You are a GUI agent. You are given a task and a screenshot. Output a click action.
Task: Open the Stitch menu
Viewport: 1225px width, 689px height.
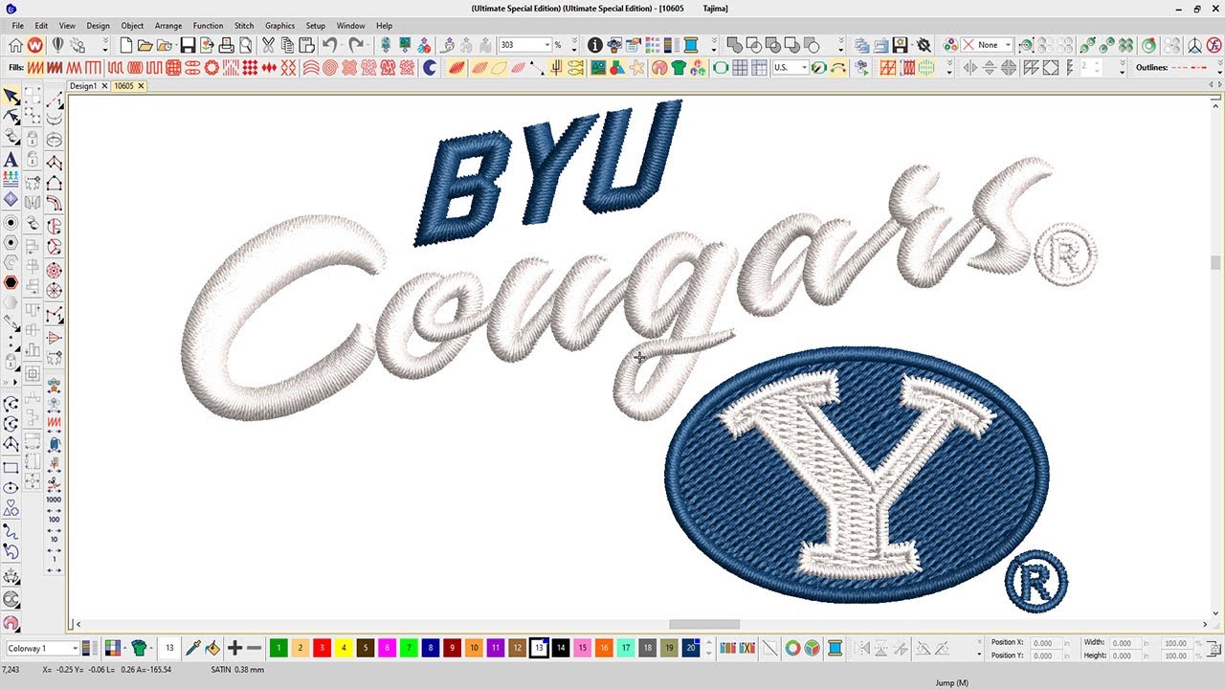point(244,26)
